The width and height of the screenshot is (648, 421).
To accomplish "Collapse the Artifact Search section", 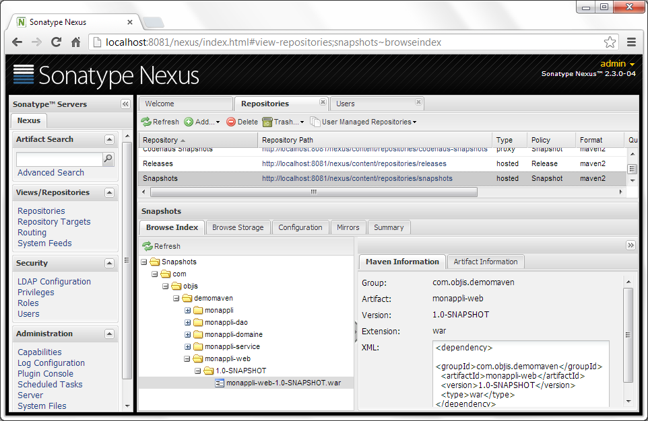I will point(109,139).
